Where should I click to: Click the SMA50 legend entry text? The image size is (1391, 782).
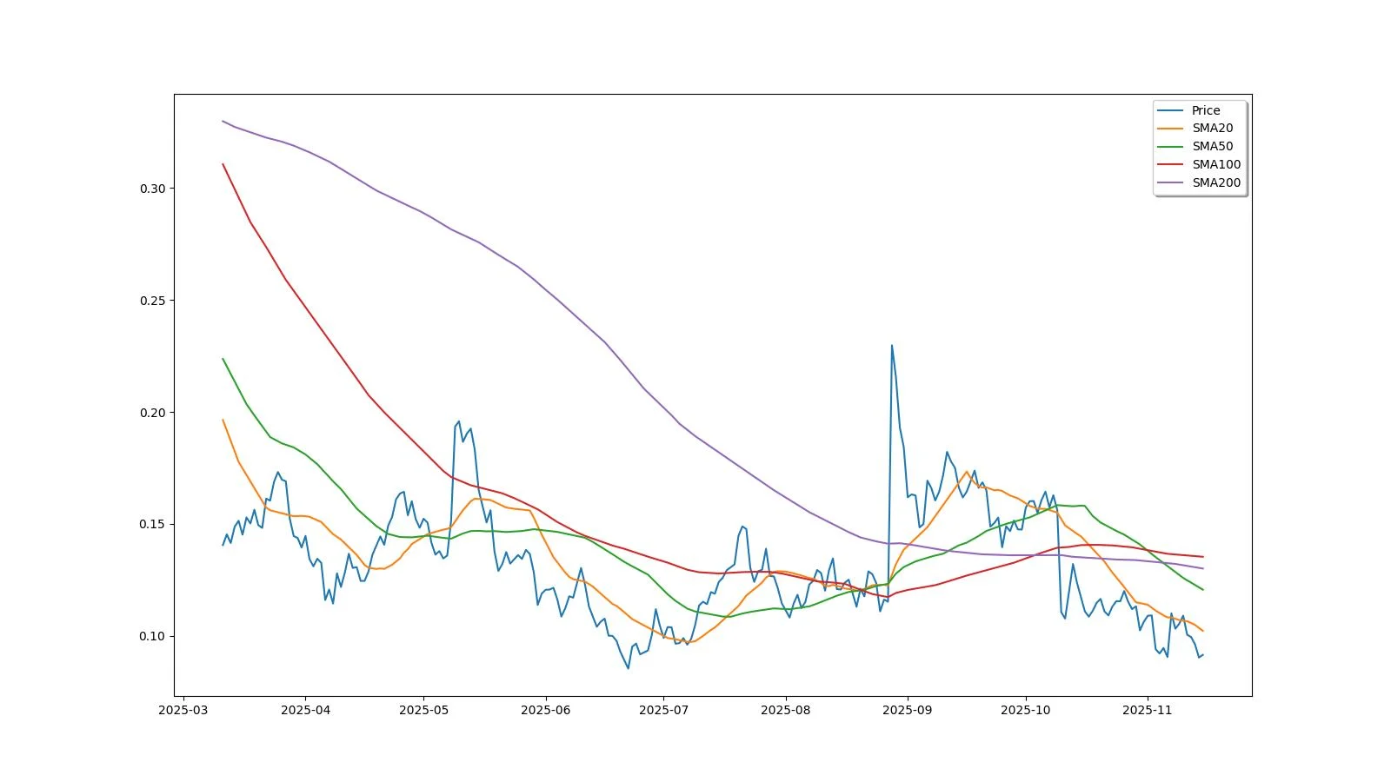point(1212,146)
